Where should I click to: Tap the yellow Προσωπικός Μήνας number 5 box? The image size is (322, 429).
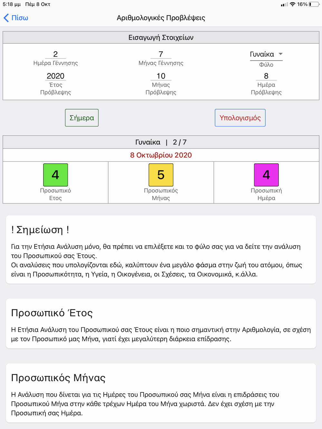click(161, 175)
